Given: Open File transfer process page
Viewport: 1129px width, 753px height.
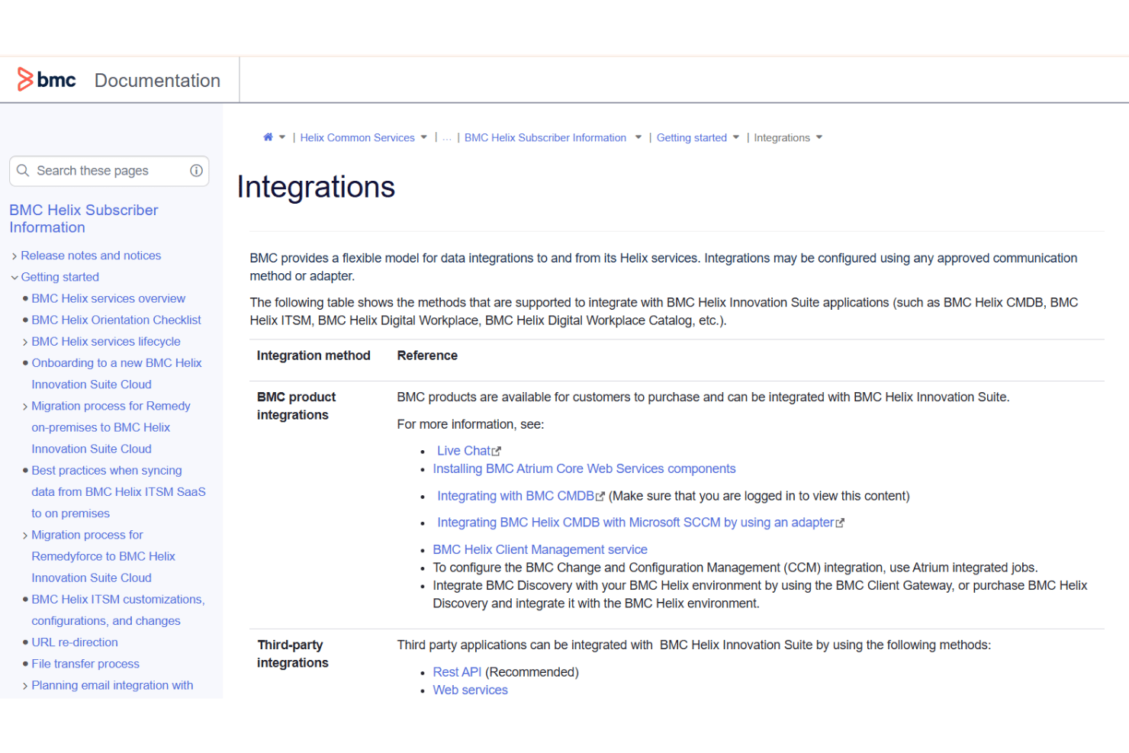Looking at the screenshot, I should tap(85, 664).
